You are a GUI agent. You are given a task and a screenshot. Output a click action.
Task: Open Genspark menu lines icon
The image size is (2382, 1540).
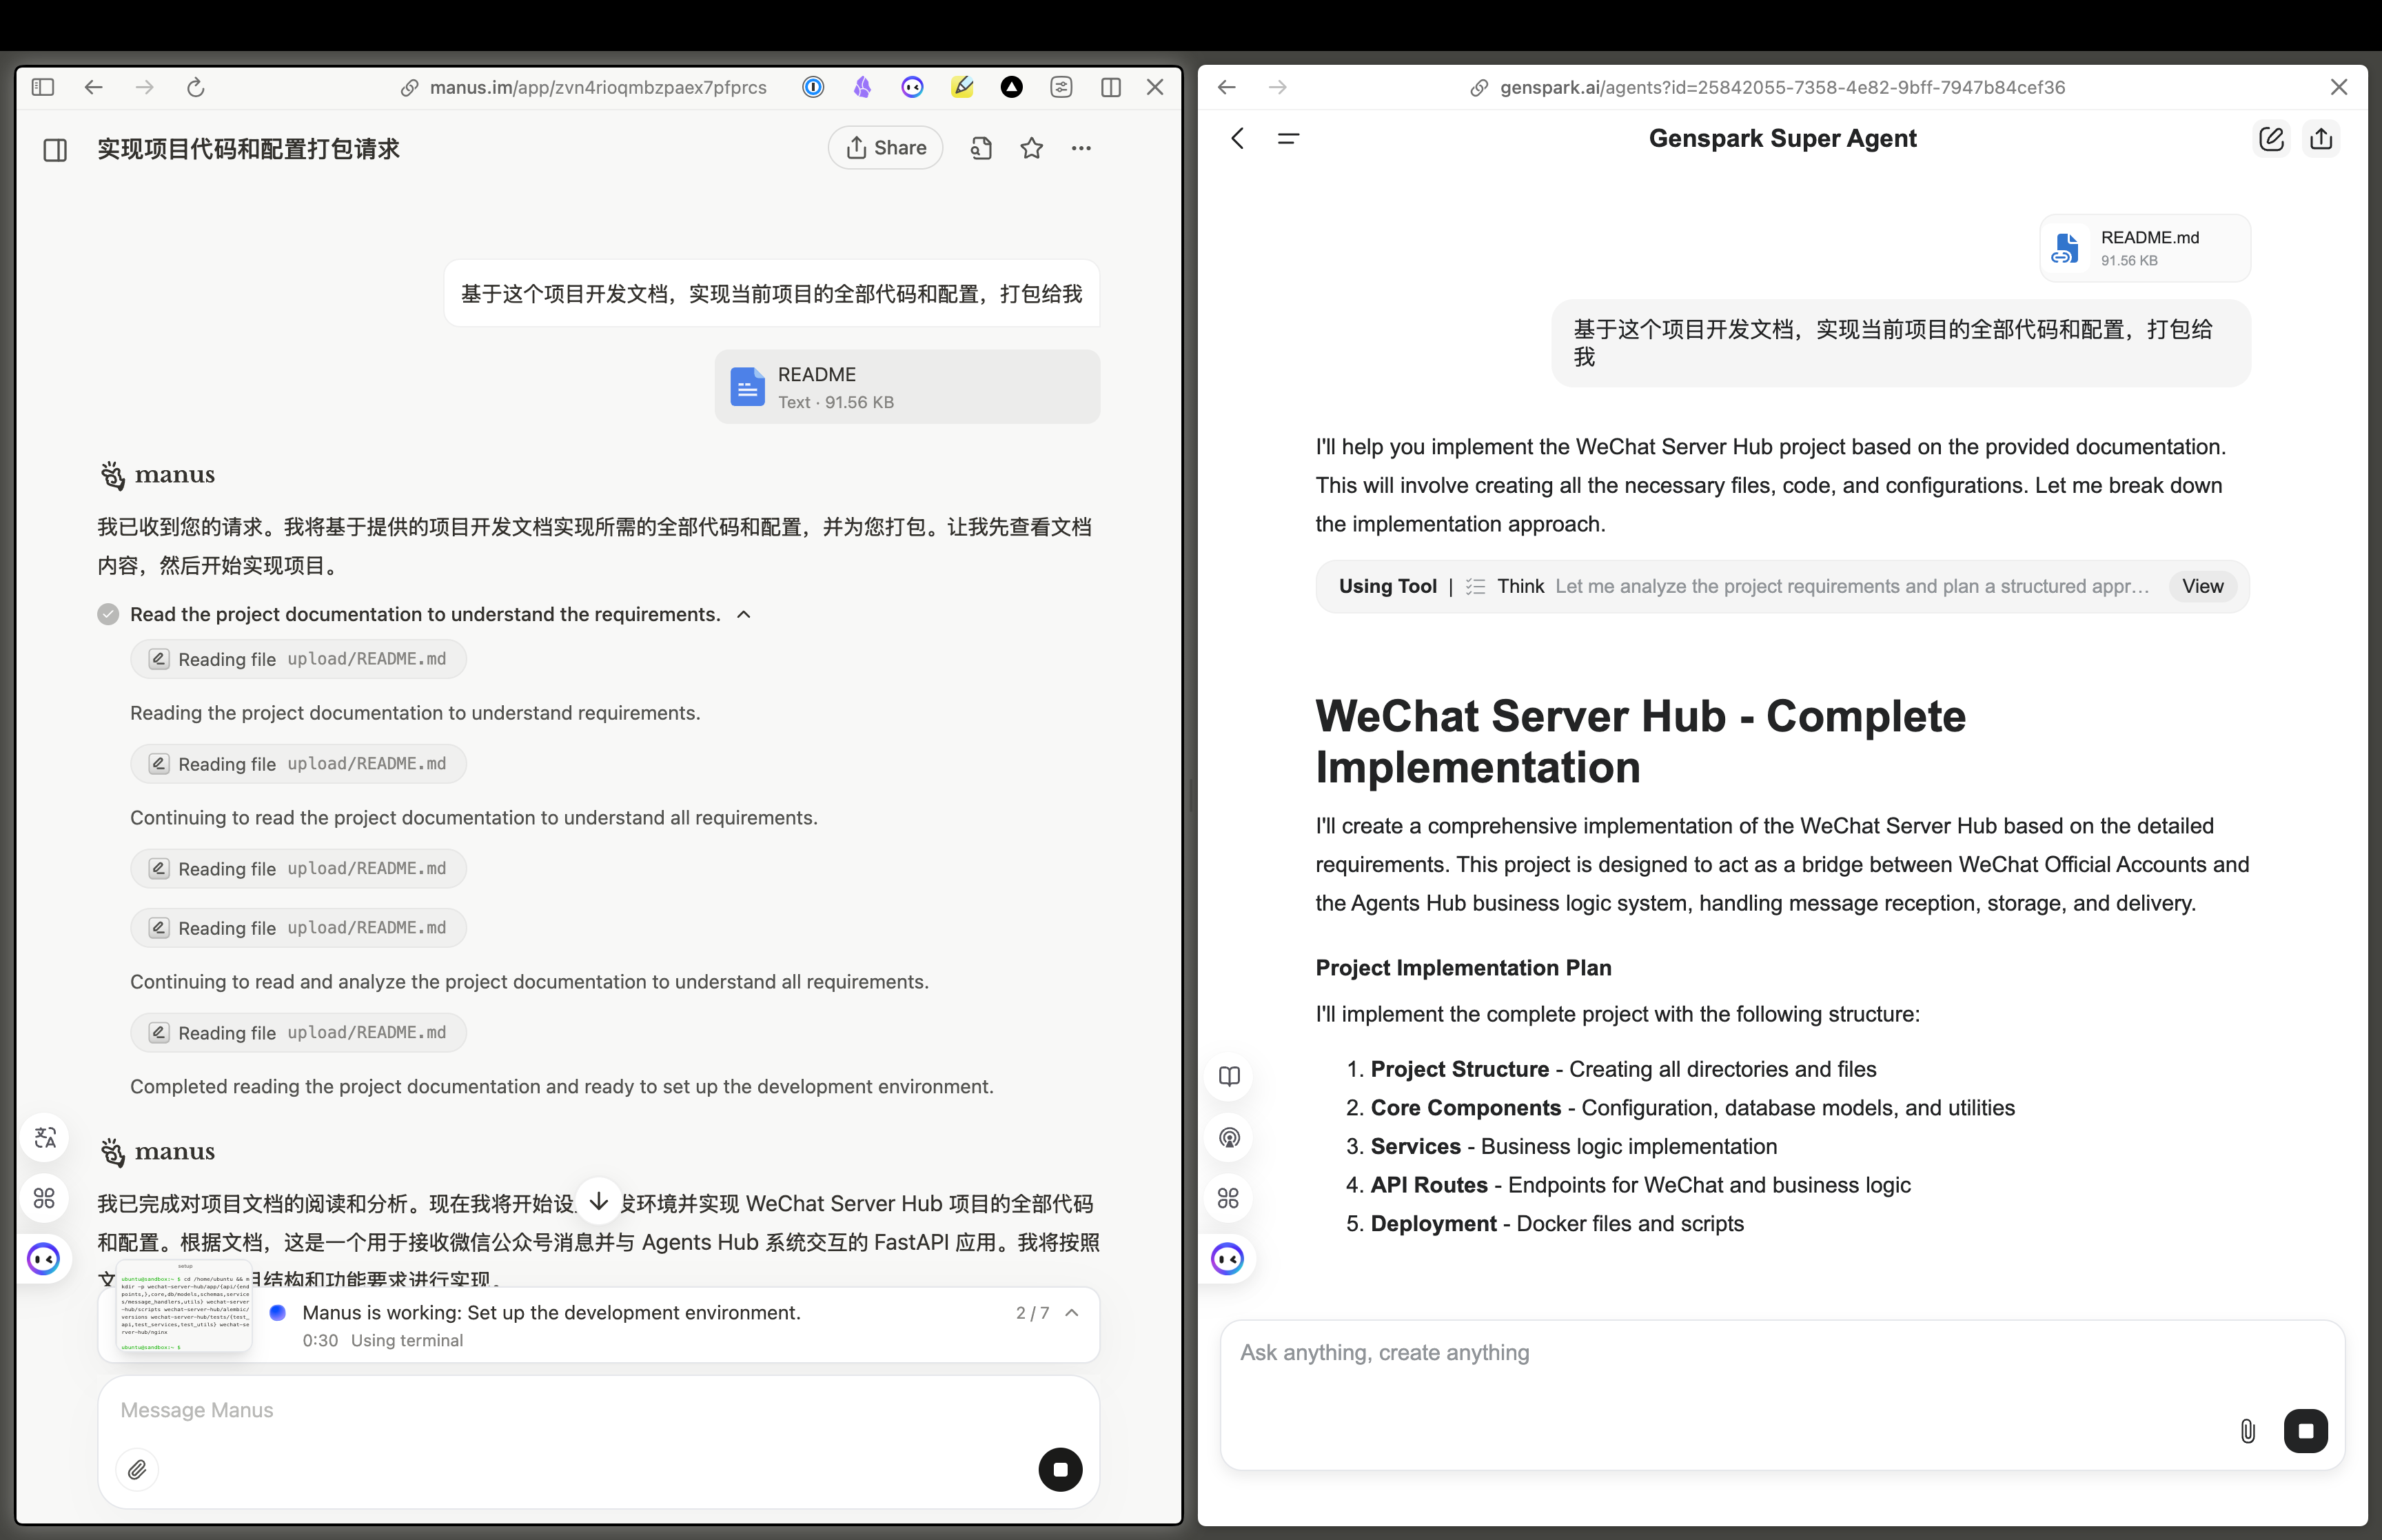1288,139
